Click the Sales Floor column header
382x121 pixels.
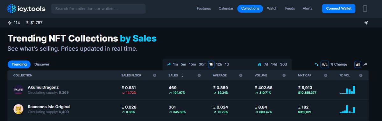(x=131, y=75)
